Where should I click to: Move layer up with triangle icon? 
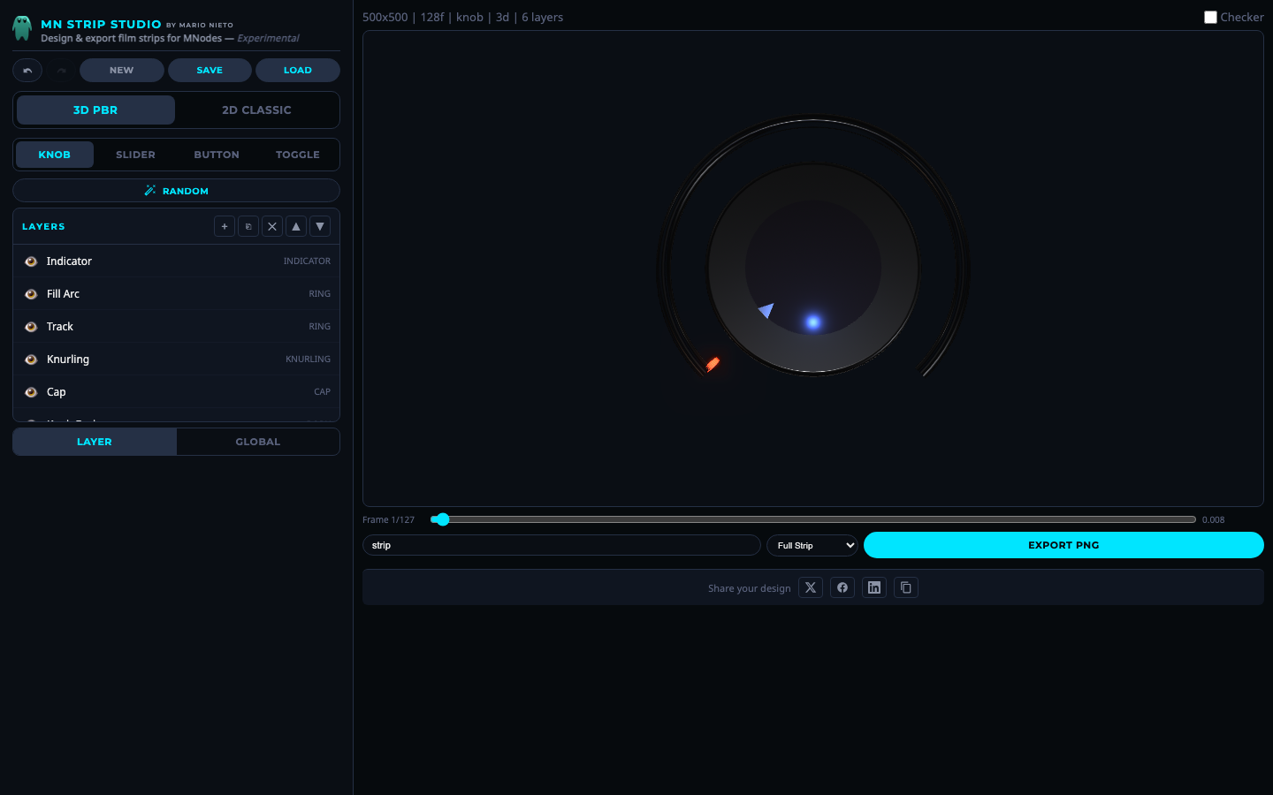(296, 227)
